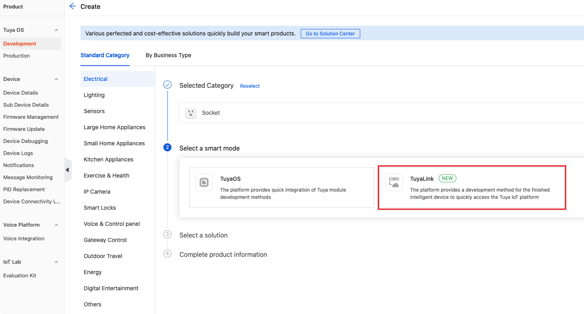584x314 pixels.
Task: Click step 4 circle indicator
Action: coord(167,254)
